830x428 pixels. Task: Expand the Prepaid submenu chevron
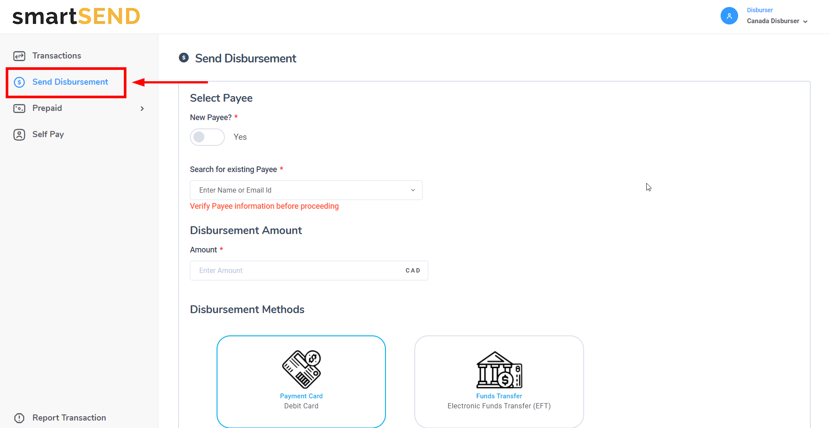[x=142, y=108]
